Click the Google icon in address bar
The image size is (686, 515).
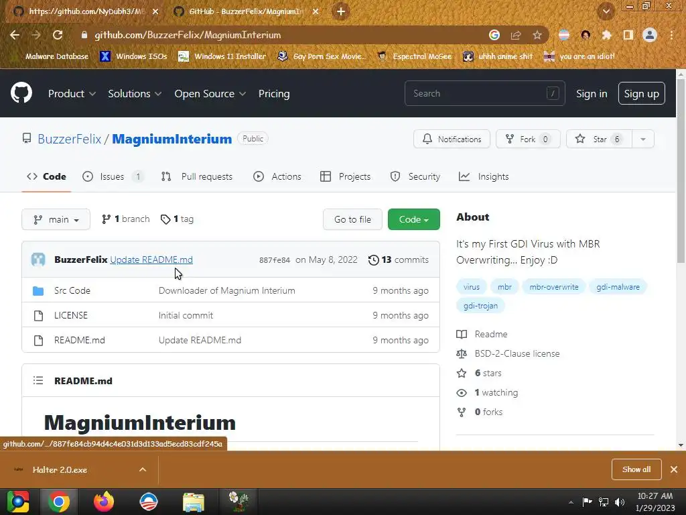pos(494,35)
